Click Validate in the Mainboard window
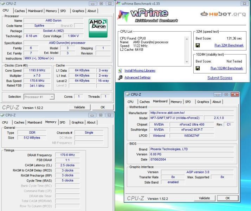The width and height of the screenshot is (251, 211). [x=204, y=198]
